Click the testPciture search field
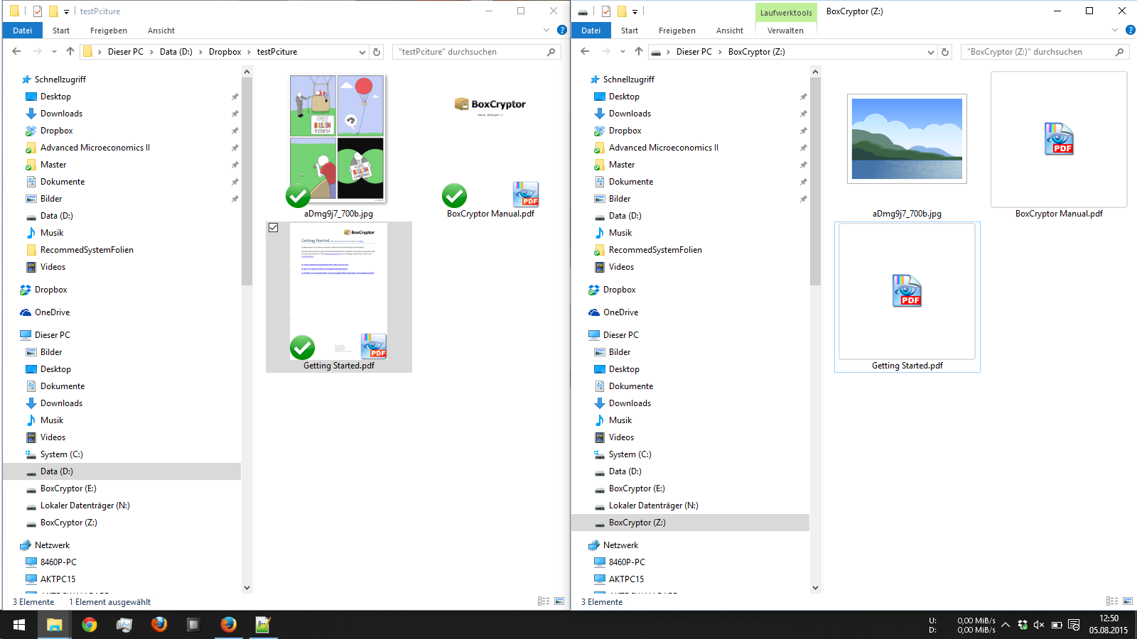 point(475,52)
